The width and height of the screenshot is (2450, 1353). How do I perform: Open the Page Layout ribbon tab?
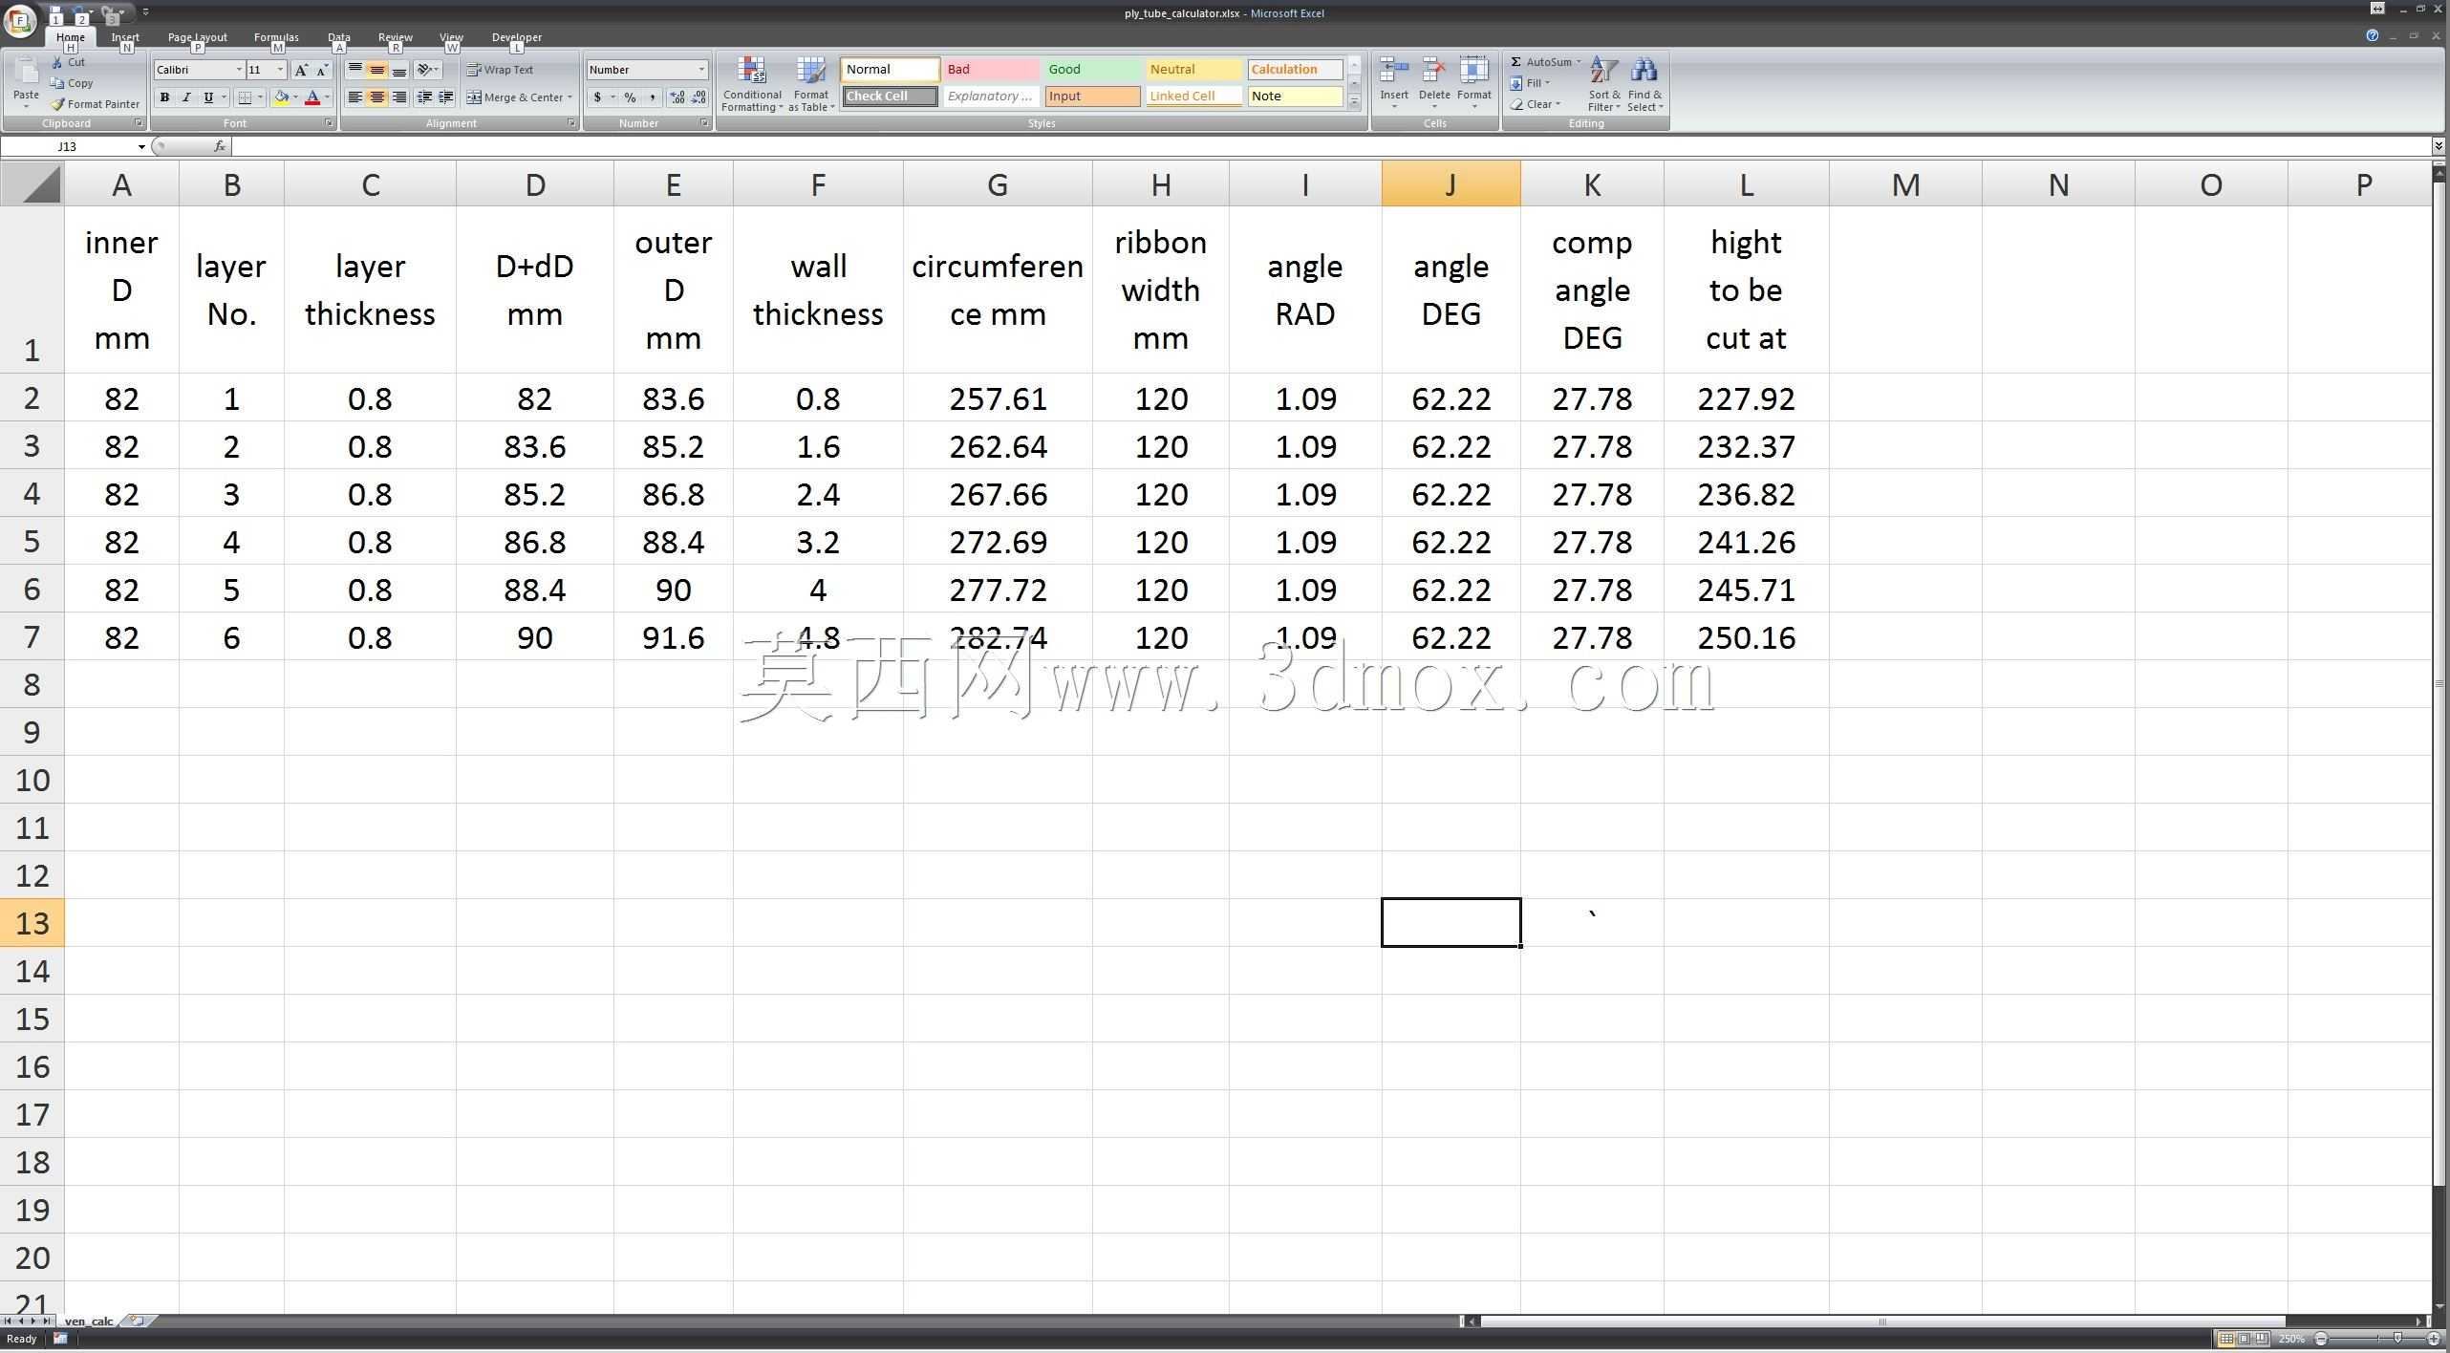pos(198,37)
